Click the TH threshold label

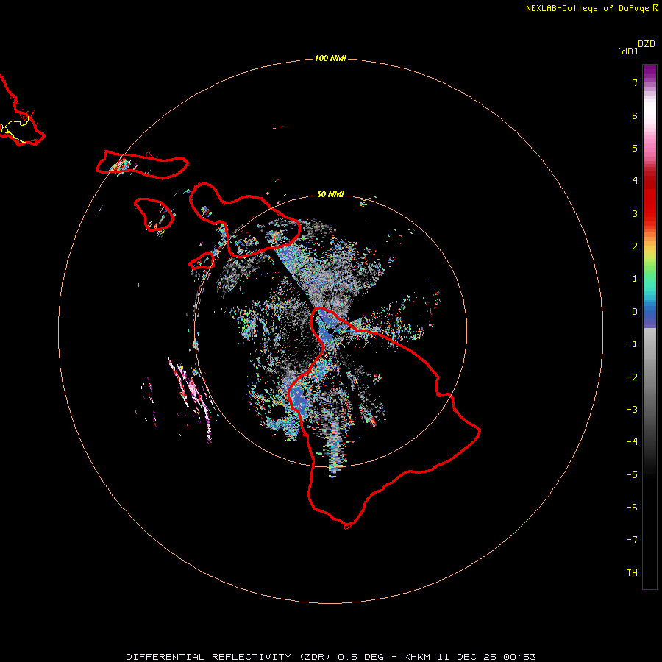pyautogui.click(x=632, y=573)
